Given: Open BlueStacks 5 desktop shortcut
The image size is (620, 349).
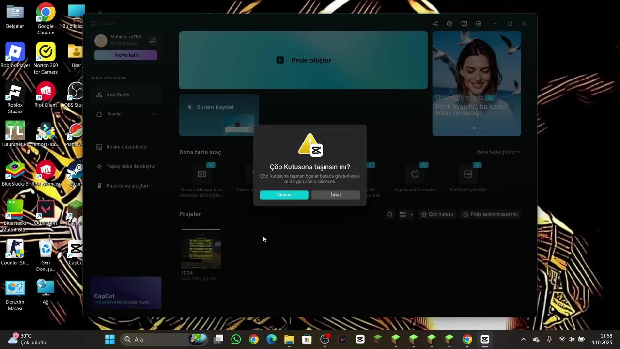Looking at the screenshot, I should tap(15, 174).
